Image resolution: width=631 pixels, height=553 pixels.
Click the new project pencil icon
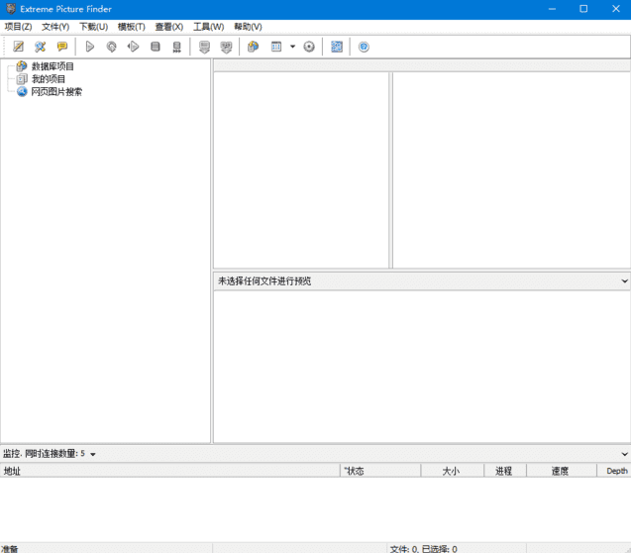18,47
